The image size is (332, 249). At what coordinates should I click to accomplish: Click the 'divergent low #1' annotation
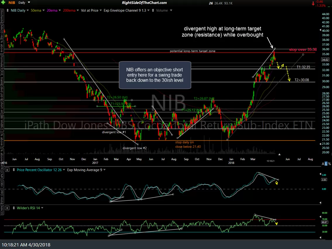(x=114, y=132)
